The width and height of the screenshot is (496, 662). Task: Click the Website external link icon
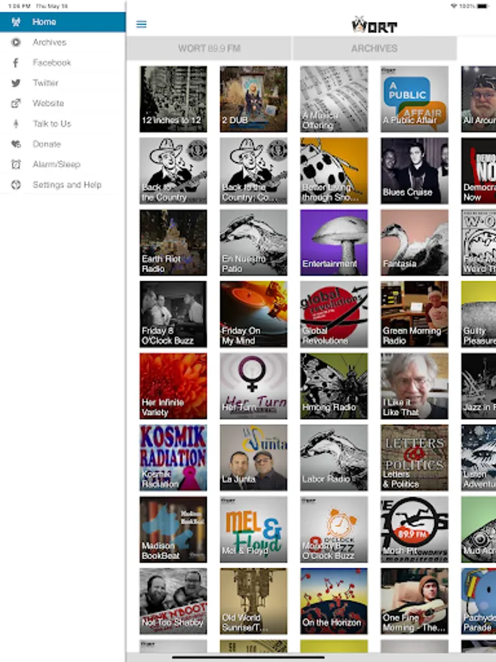(x=16, y=103)
